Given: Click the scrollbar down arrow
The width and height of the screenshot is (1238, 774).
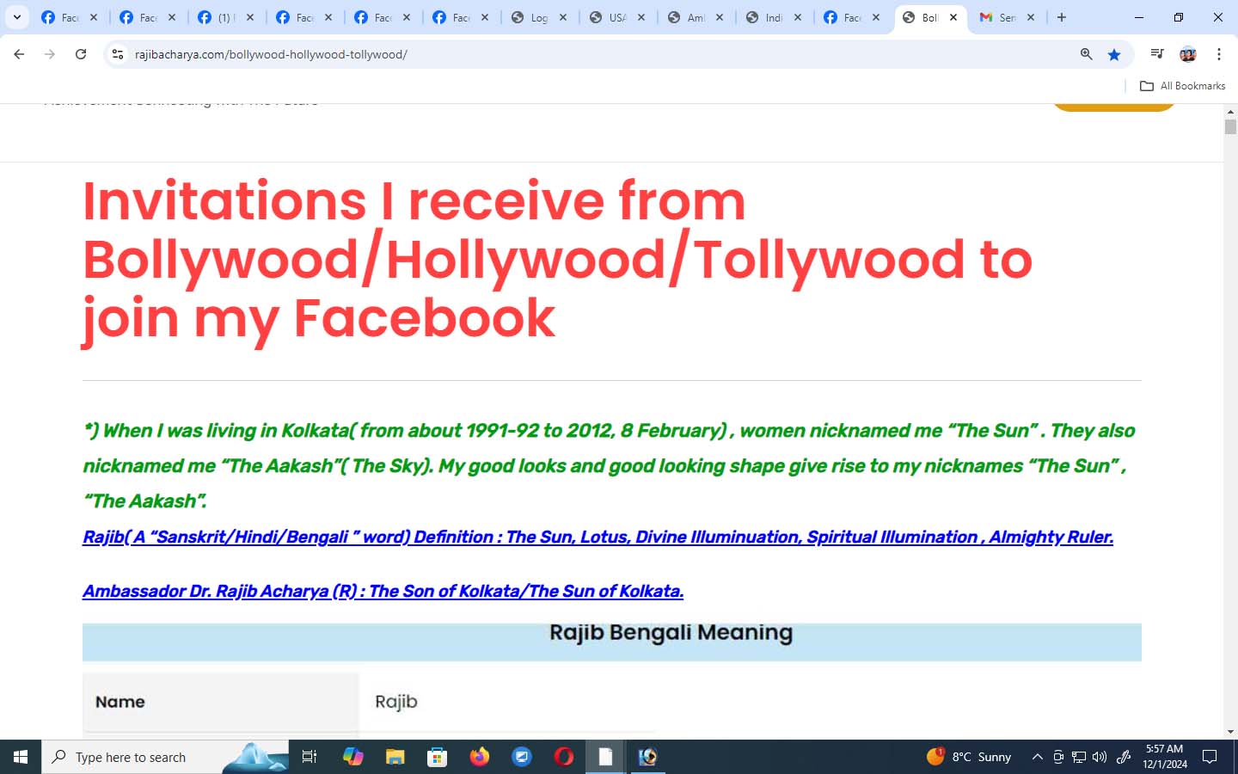Looking at the screenshot, I should tap(1230, 732).
